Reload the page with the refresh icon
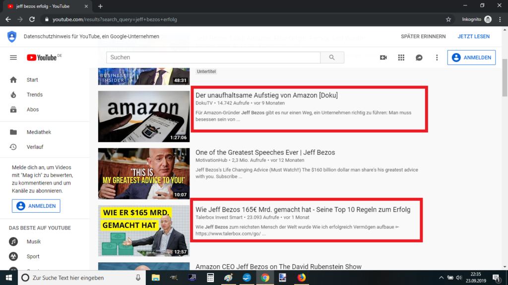Screen dimensions: 508x285 tap(32, 19)
